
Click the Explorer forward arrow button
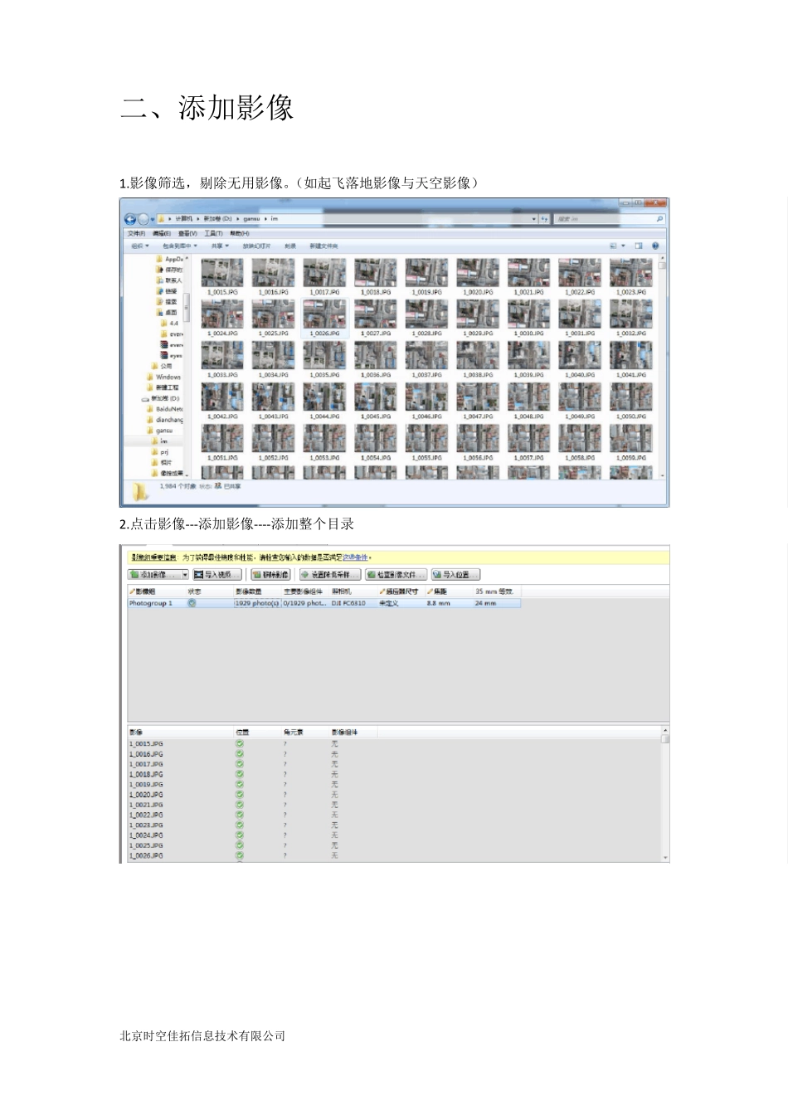tap(143, 219)
